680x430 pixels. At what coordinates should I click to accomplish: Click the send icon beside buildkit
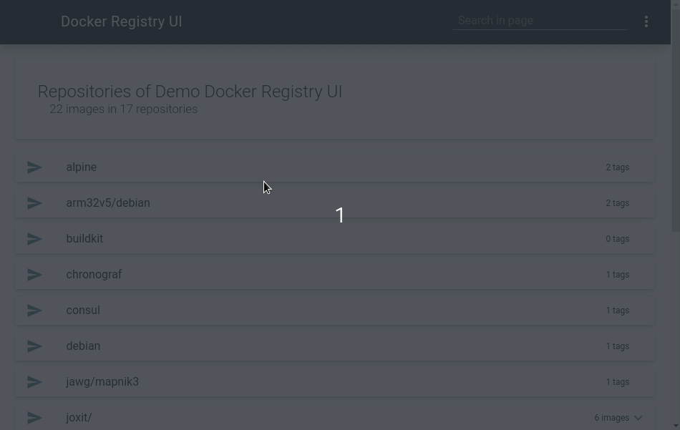34,239
